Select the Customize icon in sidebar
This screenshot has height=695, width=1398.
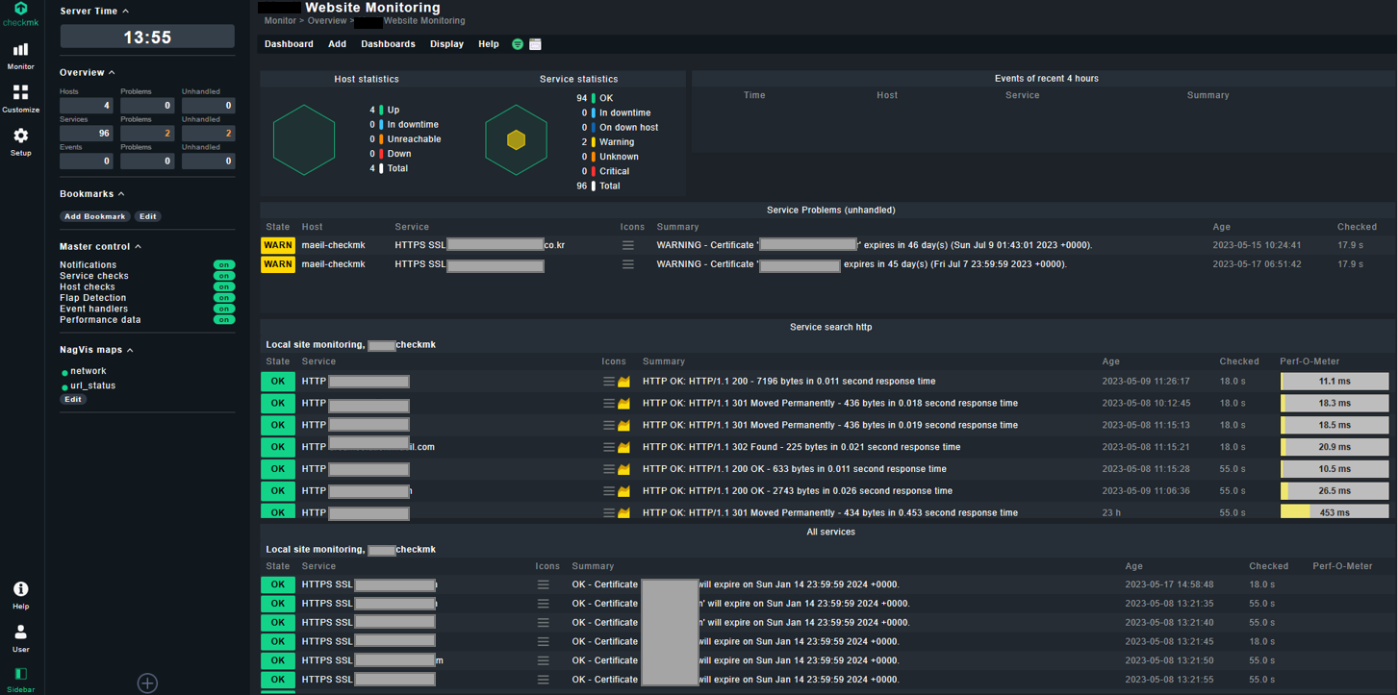[x=20, y=93]
